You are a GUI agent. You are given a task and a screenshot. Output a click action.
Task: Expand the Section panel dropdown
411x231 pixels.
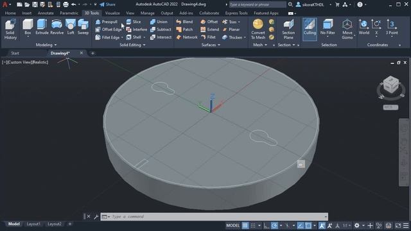(x=286, y=45)
